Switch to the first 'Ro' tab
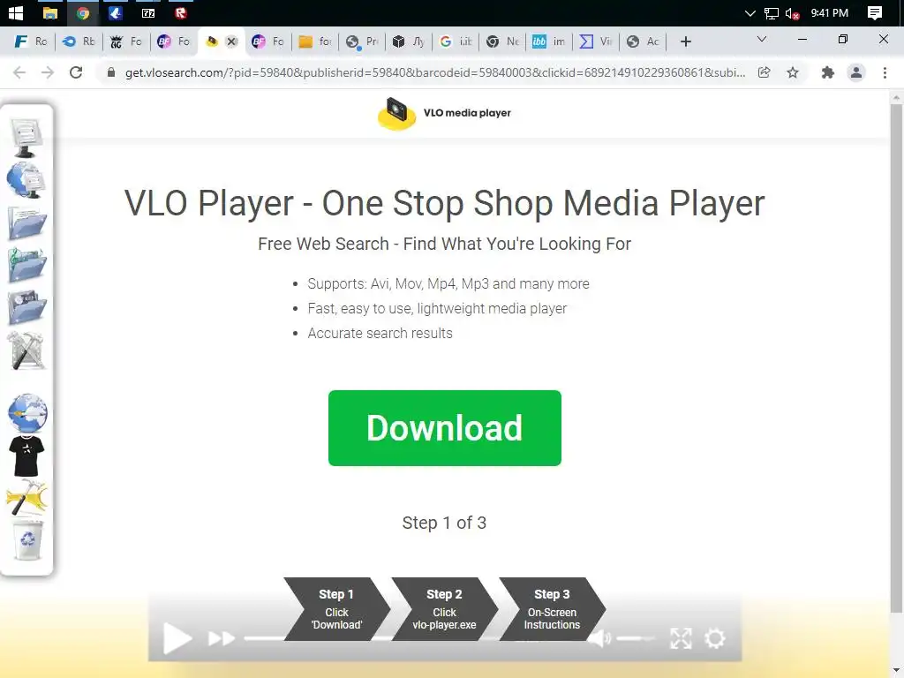The width and height of the screenshot is (904, 678). coord(31,41)
